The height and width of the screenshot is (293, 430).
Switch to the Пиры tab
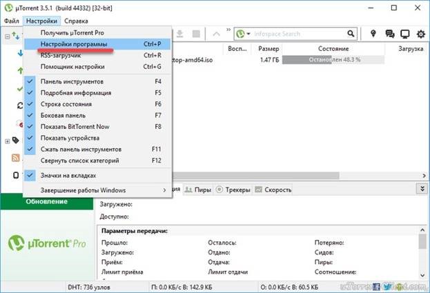pyautogui.click(x=197, y=190)
